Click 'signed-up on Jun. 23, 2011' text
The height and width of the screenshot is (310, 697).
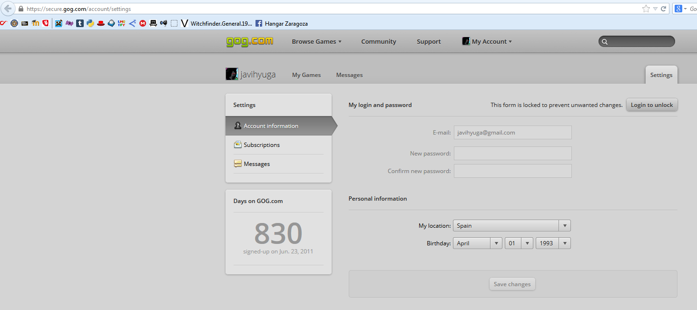coord(278,251)
